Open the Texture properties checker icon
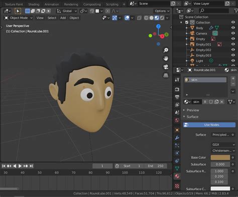Viewport: 238px width, 197px height. click(x=177, y=186)
